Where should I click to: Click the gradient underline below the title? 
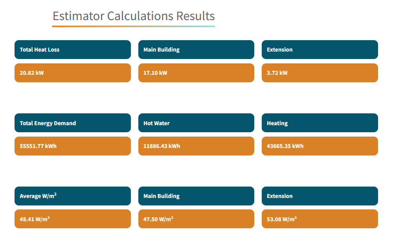[x=134, y=26]
